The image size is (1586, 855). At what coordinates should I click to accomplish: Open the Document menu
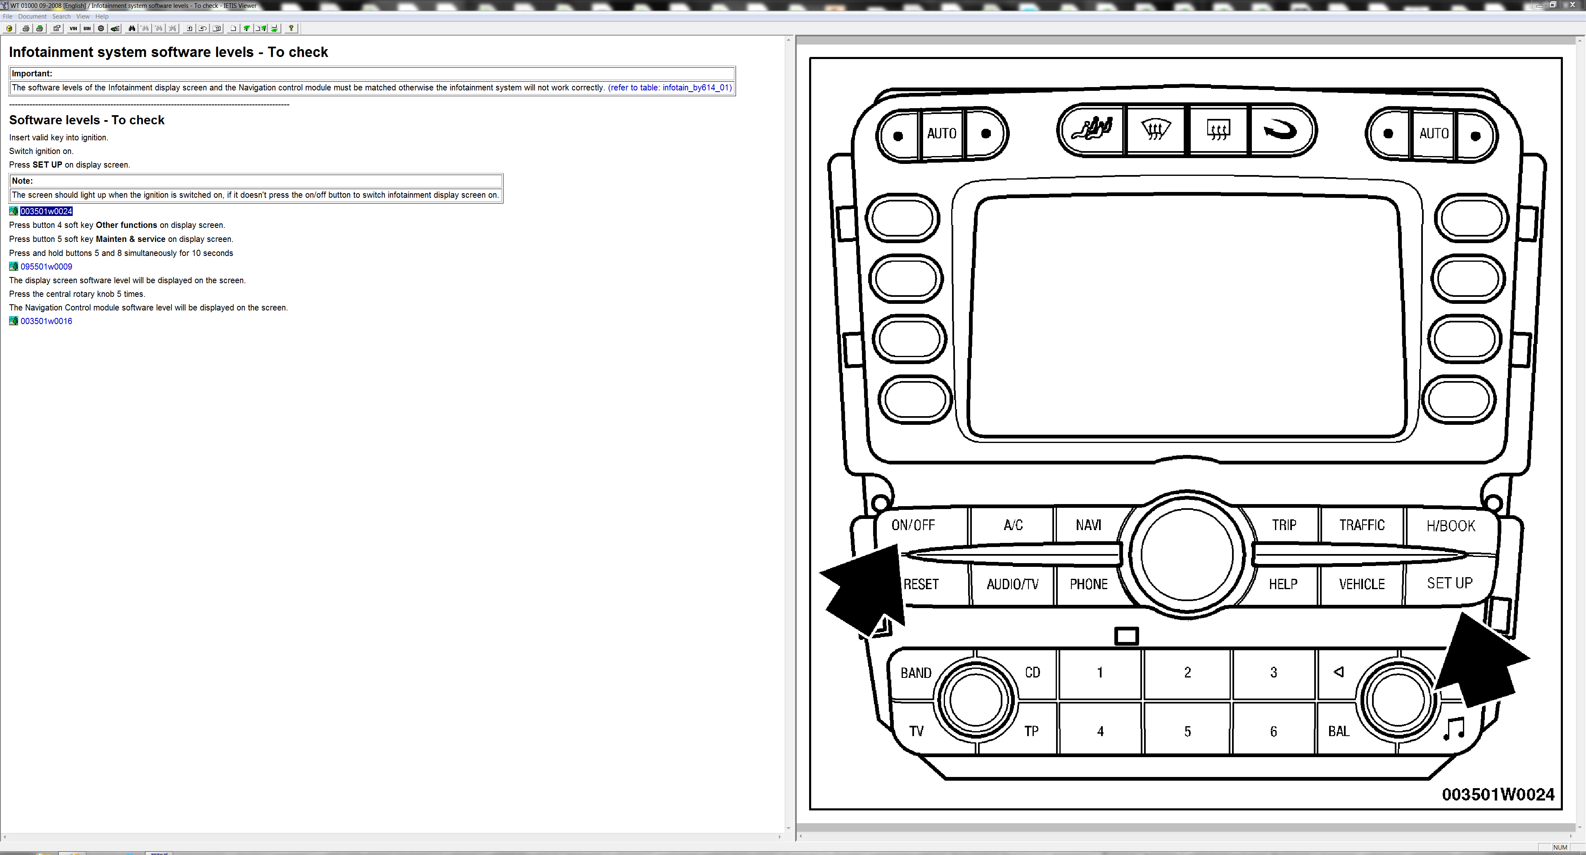point(32,17)
